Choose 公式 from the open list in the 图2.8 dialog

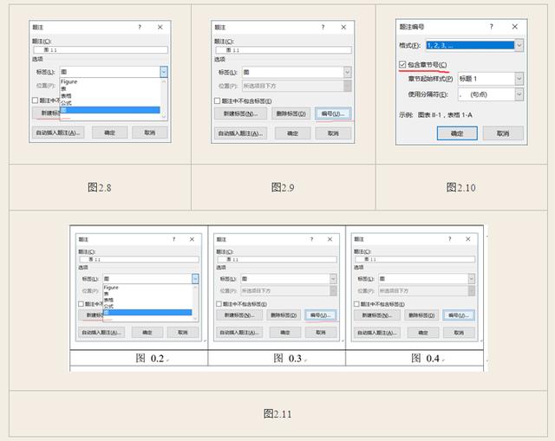click(66, 103)
